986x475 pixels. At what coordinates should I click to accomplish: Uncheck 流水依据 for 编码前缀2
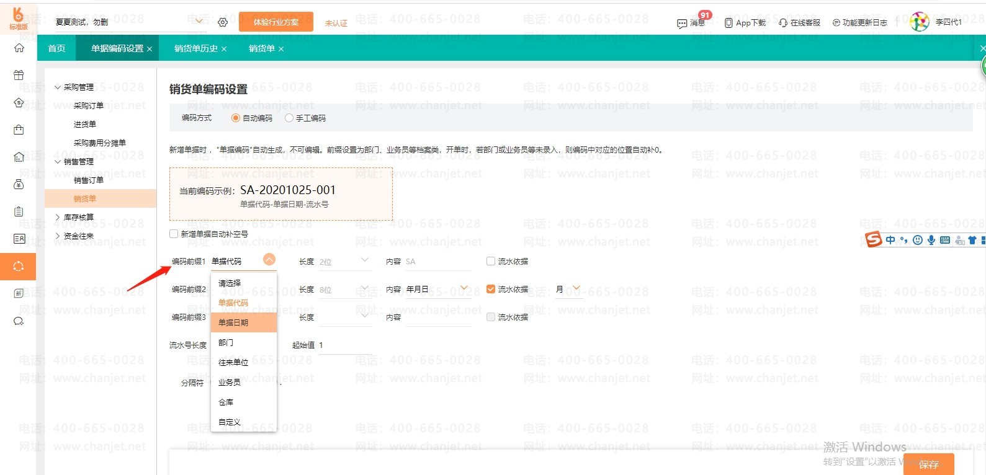click(x=491, y=289)
